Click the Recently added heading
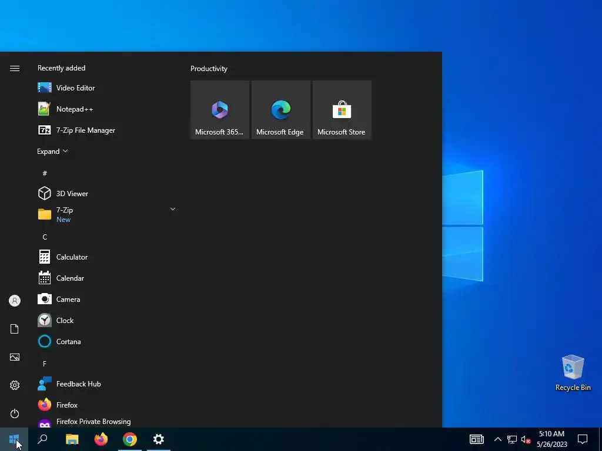 tap(61, 68)
